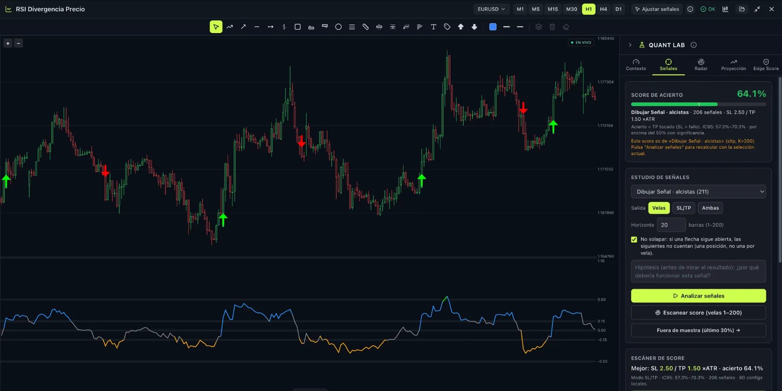
Task: Select SL/TP exit mode
Action: (x=684, y=208)
